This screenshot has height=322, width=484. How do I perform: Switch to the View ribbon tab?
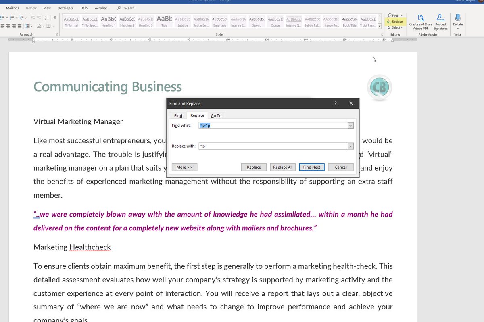pos(47,8)
